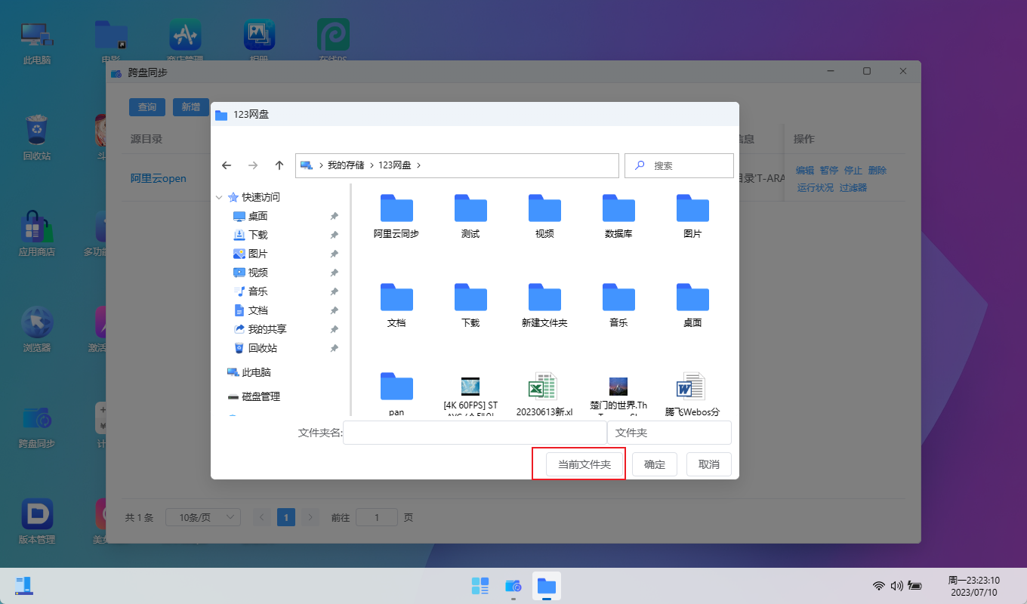The width and height of the screenshot is (1027, 604).
Task: Open 跨盘同步 icon in the taskbar
Action: (513, 586)
